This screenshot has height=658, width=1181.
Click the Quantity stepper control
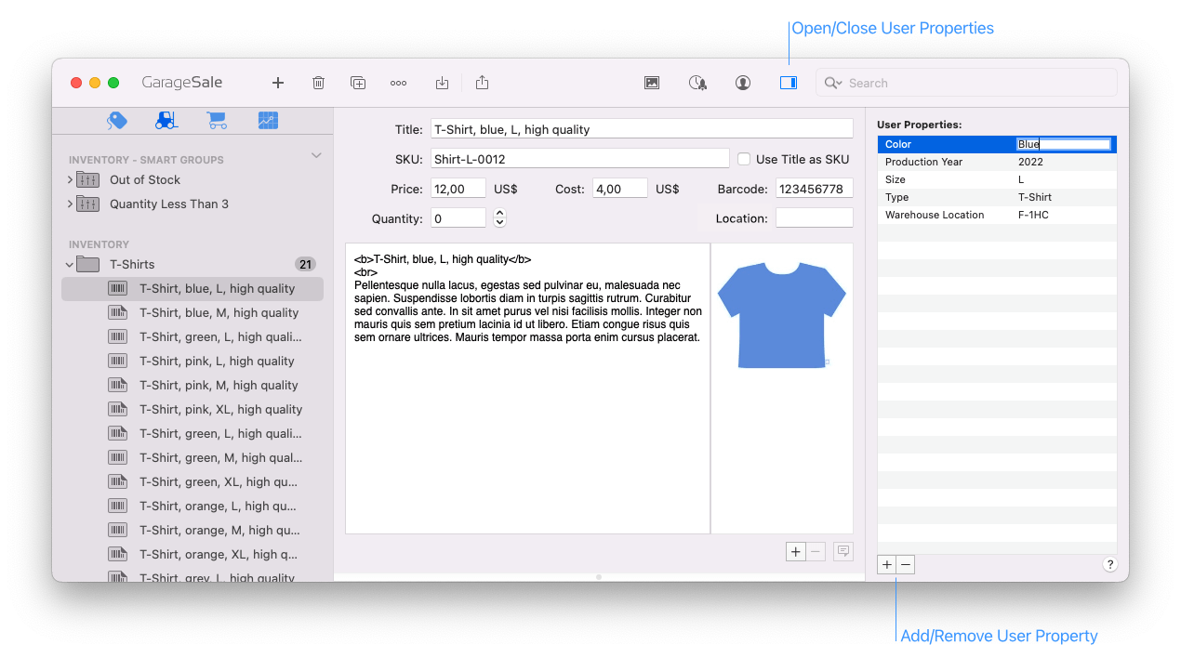coord(499,218)
